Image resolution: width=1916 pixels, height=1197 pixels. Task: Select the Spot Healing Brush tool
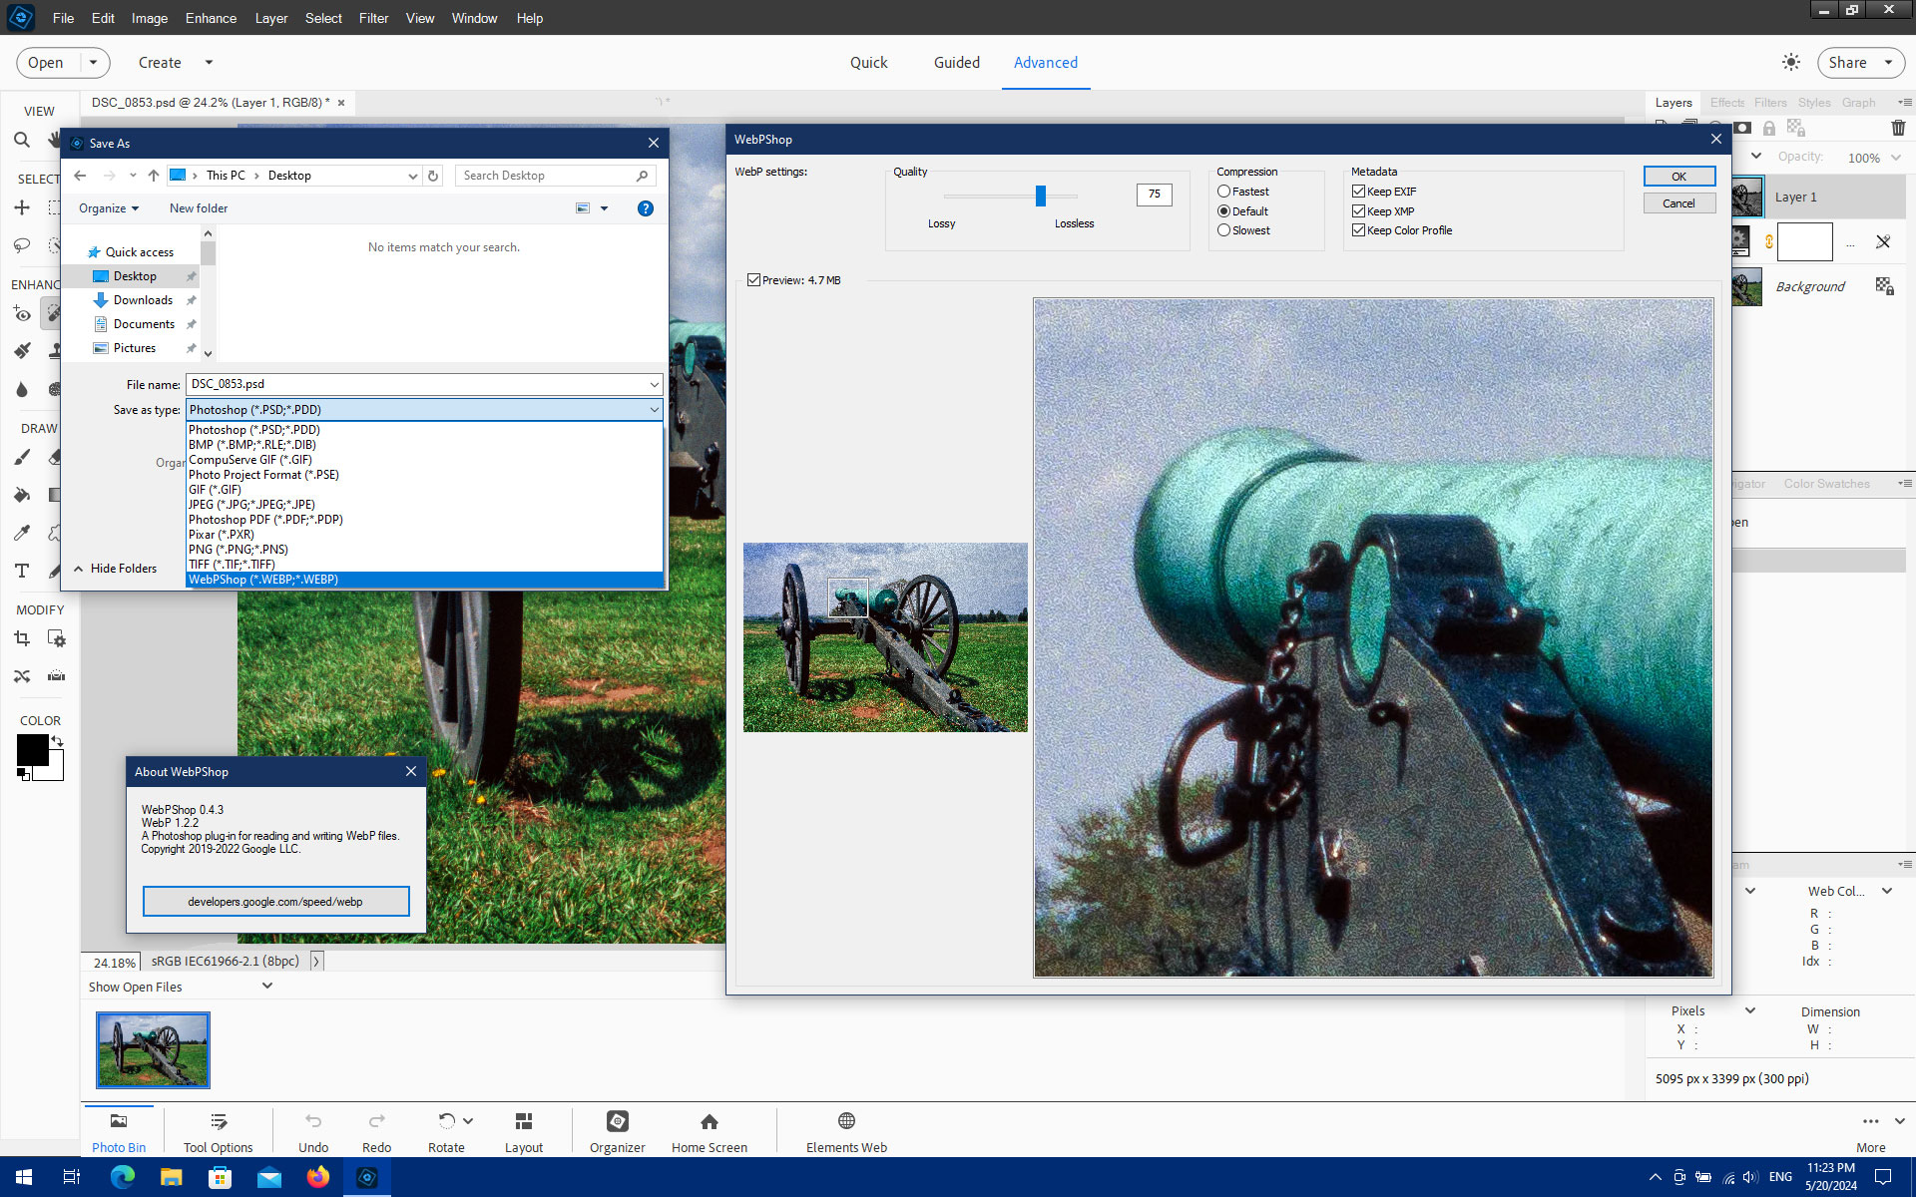tap(55, 313)
